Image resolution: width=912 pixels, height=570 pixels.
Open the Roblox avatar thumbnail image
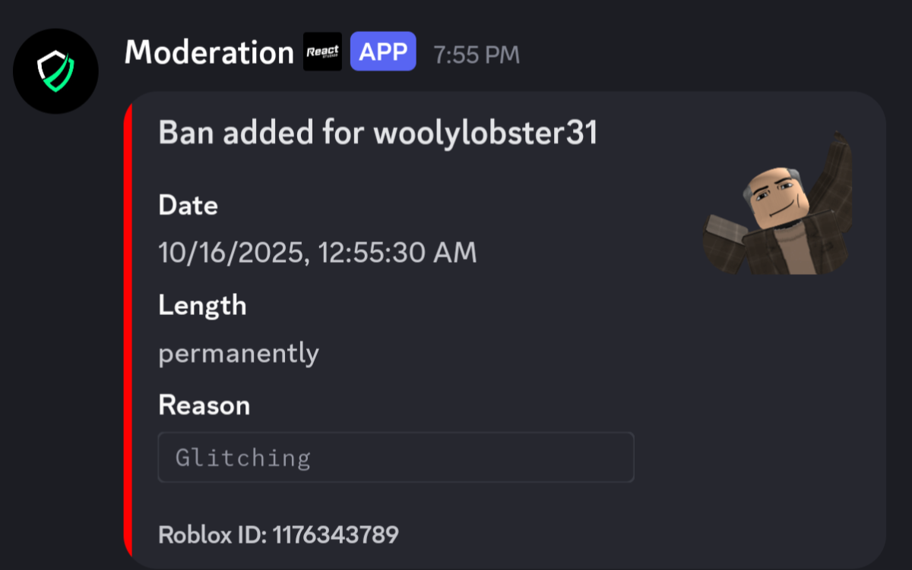pos(778,205)
